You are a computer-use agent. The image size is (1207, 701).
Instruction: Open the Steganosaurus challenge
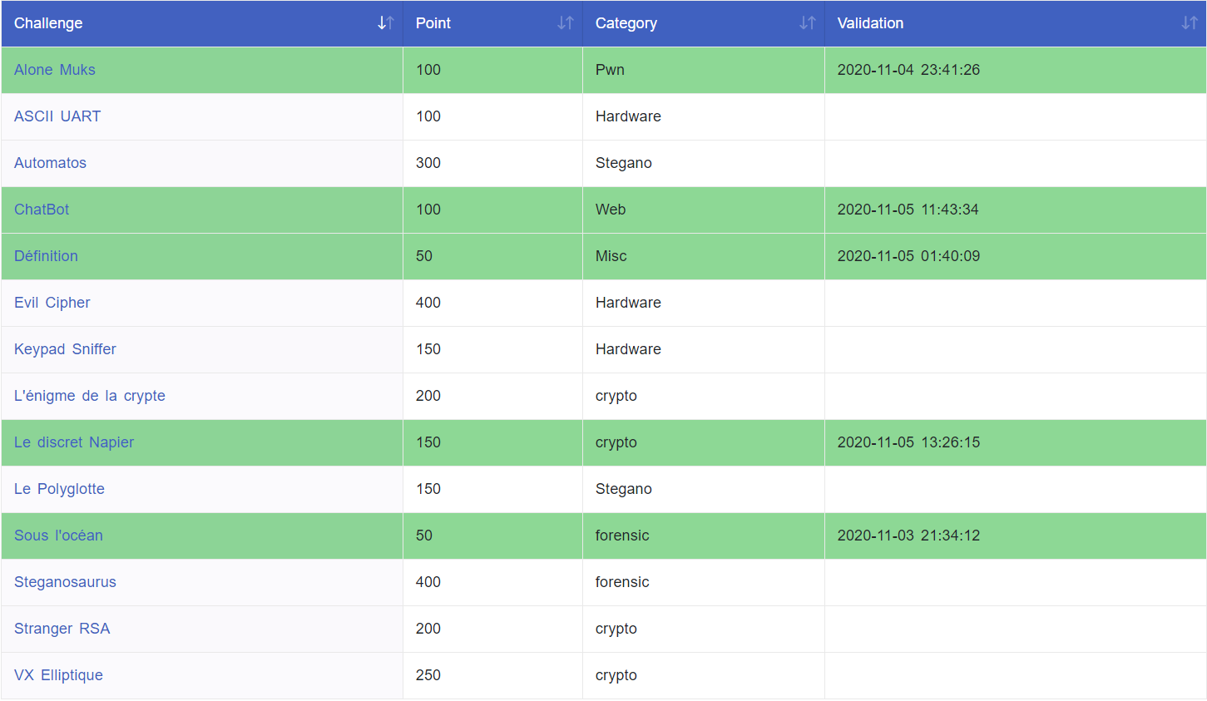[65, 582]
